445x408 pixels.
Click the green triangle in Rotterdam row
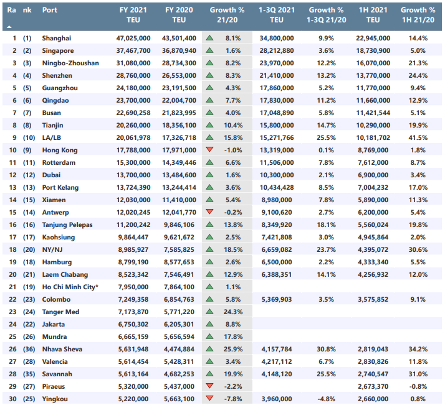click(x=209, y=162)
